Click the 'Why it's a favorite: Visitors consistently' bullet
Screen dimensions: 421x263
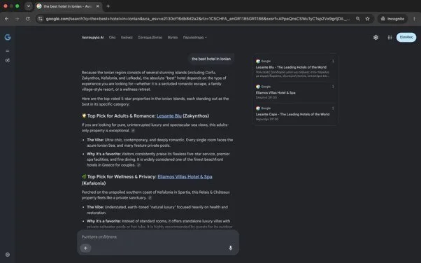[159, 159]
